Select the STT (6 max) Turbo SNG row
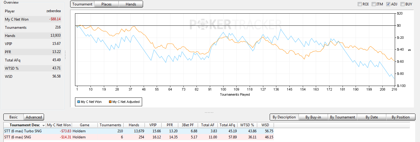This screenshot has width=420, height=142. 26,131
